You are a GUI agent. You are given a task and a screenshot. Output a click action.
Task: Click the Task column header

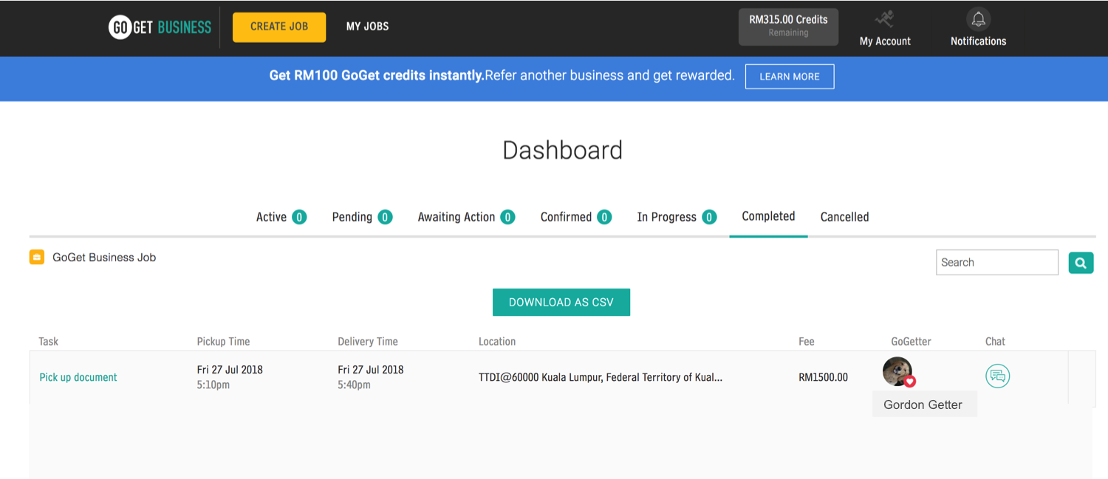49,341
